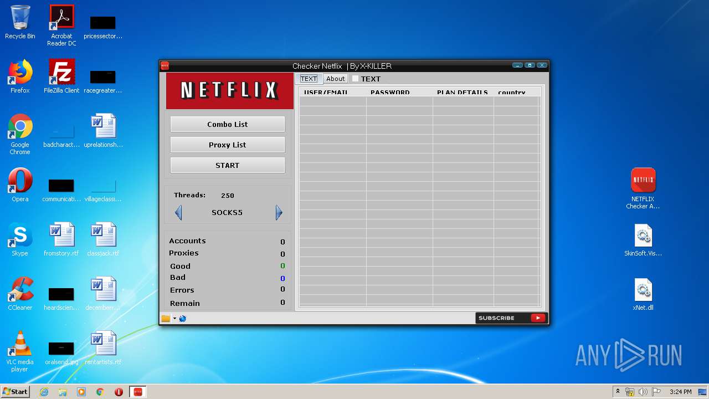Select the fromstory.rtf document icon
The image size is (709, 399).
61,239
